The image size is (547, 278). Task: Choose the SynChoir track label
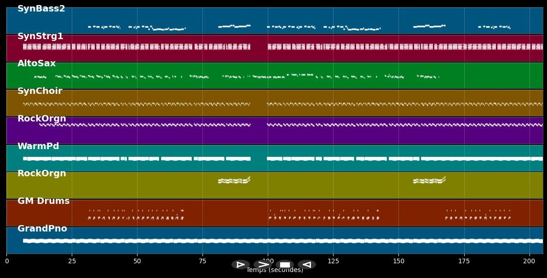click(40, 91)
